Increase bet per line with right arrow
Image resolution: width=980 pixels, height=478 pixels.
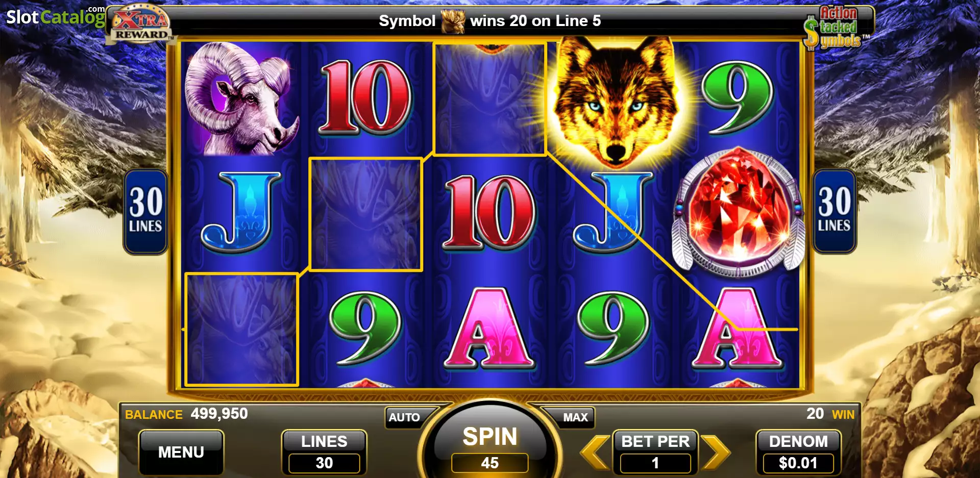tap(716, 451)
